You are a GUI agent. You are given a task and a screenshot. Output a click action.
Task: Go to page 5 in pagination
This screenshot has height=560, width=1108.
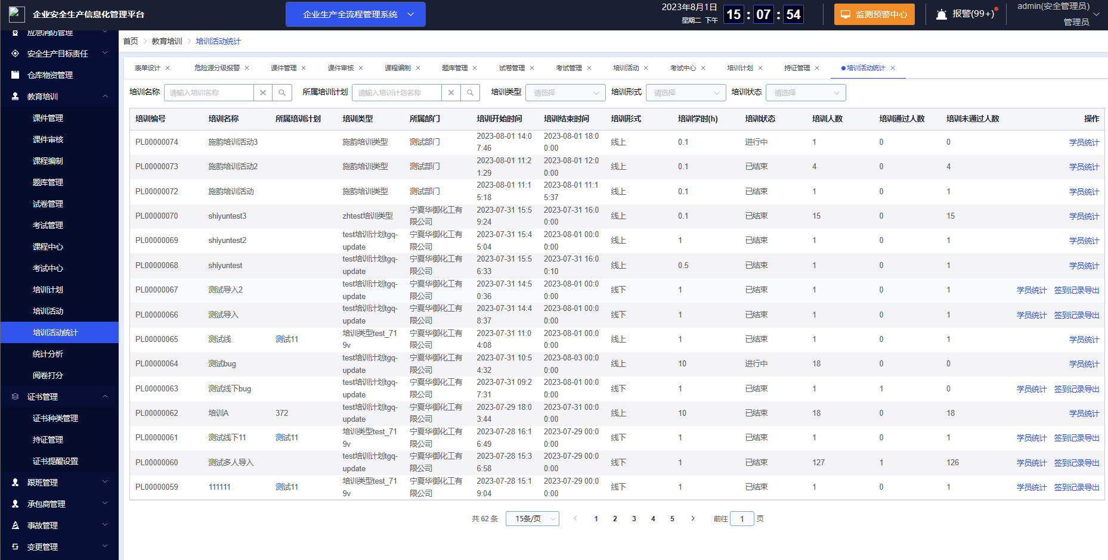click(672, 519)
